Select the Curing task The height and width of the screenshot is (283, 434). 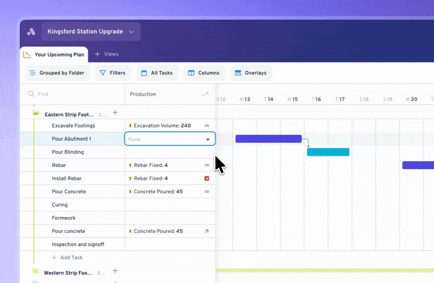click(60, 205)
